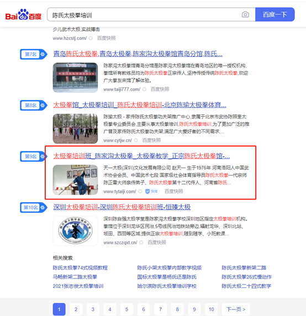Open related search 陈氏太极拳74式视频教程

(80, 267)
